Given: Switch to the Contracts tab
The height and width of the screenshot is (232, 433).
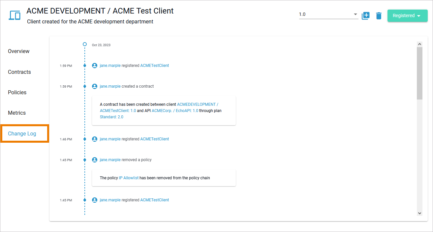Looking at the screenshot, I should click(19, 72).
